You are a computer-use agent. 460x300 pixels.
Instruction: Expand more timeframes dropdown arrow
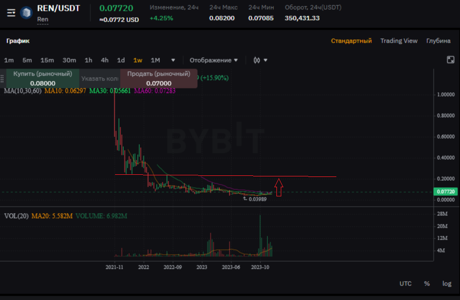[x=173, y=60]
